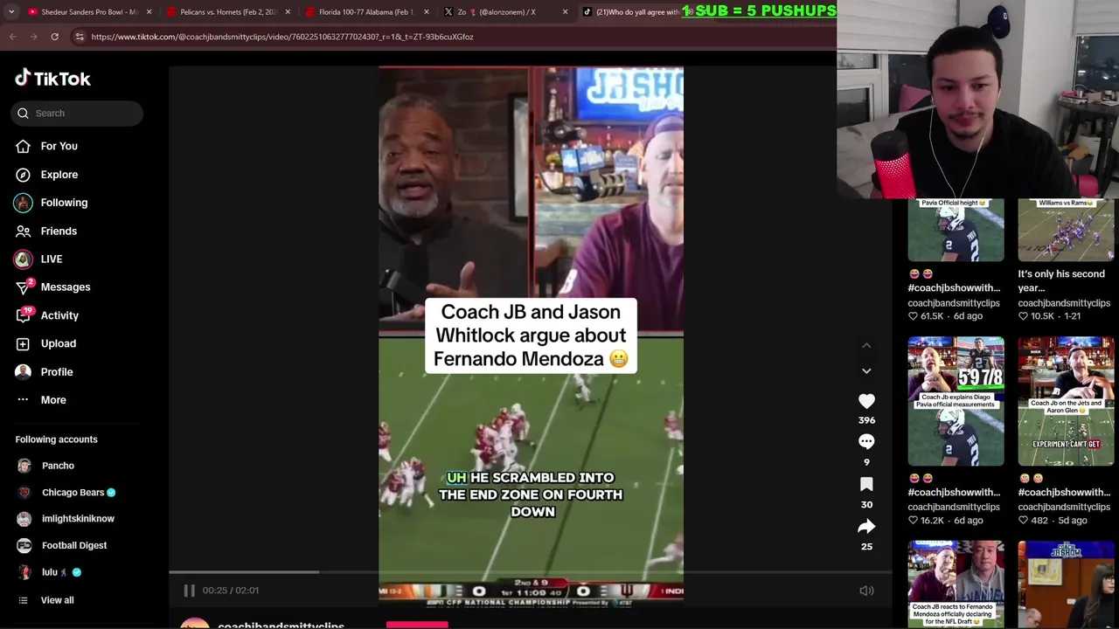The image size is (1119, 629).
Task: Click the 482 likes count
Action: click(x=1039, y=521)
